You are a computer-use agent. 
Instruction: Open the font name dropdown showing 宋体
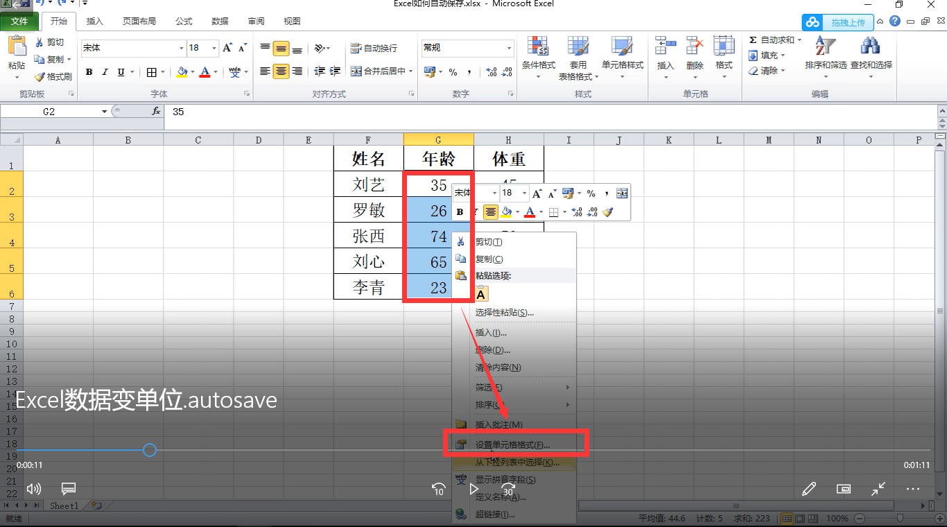[x=182, y=48]
